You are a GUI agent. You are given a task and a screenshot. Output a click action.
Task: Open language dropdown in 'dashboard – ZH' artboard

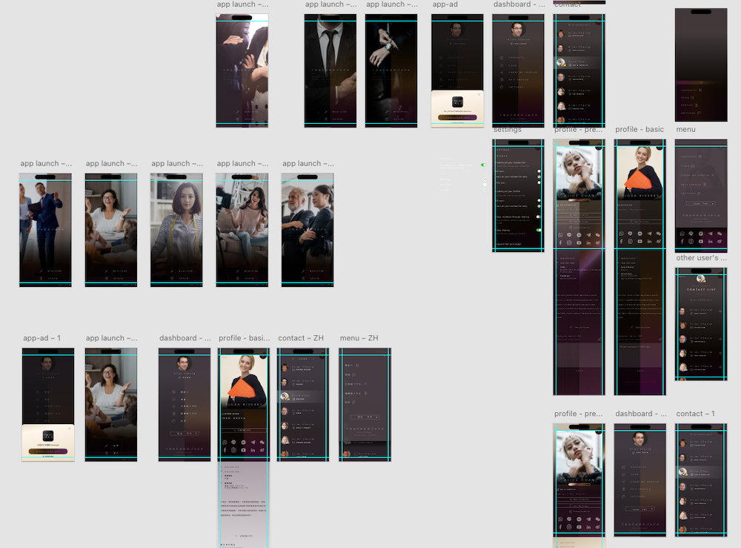pyautogui.click(x=185, y=432)
